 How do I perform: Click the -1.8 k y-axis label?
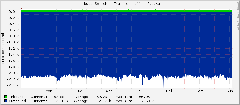pos(13,67)
